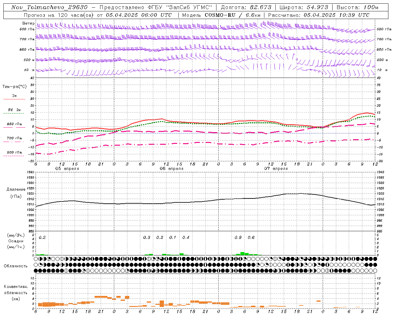The width and height of the screenshot is (393, 314).
Task: Click the '10 м' wind level label on left
Action: click(x=29, y=70)
